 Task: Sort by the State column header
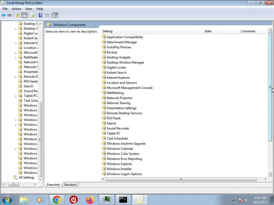[208, 31]
